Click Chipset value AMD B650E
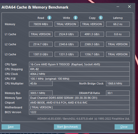The width and height of the screenshot is (138, 134). tap(79, 103)
